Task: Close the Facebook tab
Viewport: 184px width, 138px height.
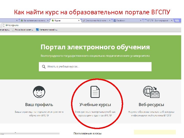Action: coord(141,20)
